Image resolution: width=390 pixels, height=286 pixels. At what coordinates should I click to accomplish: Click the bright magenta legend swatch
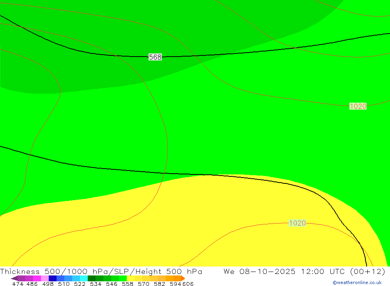(x=37, y=278)
